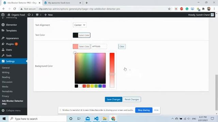
Task: Click the Reset Changes button
Action: click(132, 99)
